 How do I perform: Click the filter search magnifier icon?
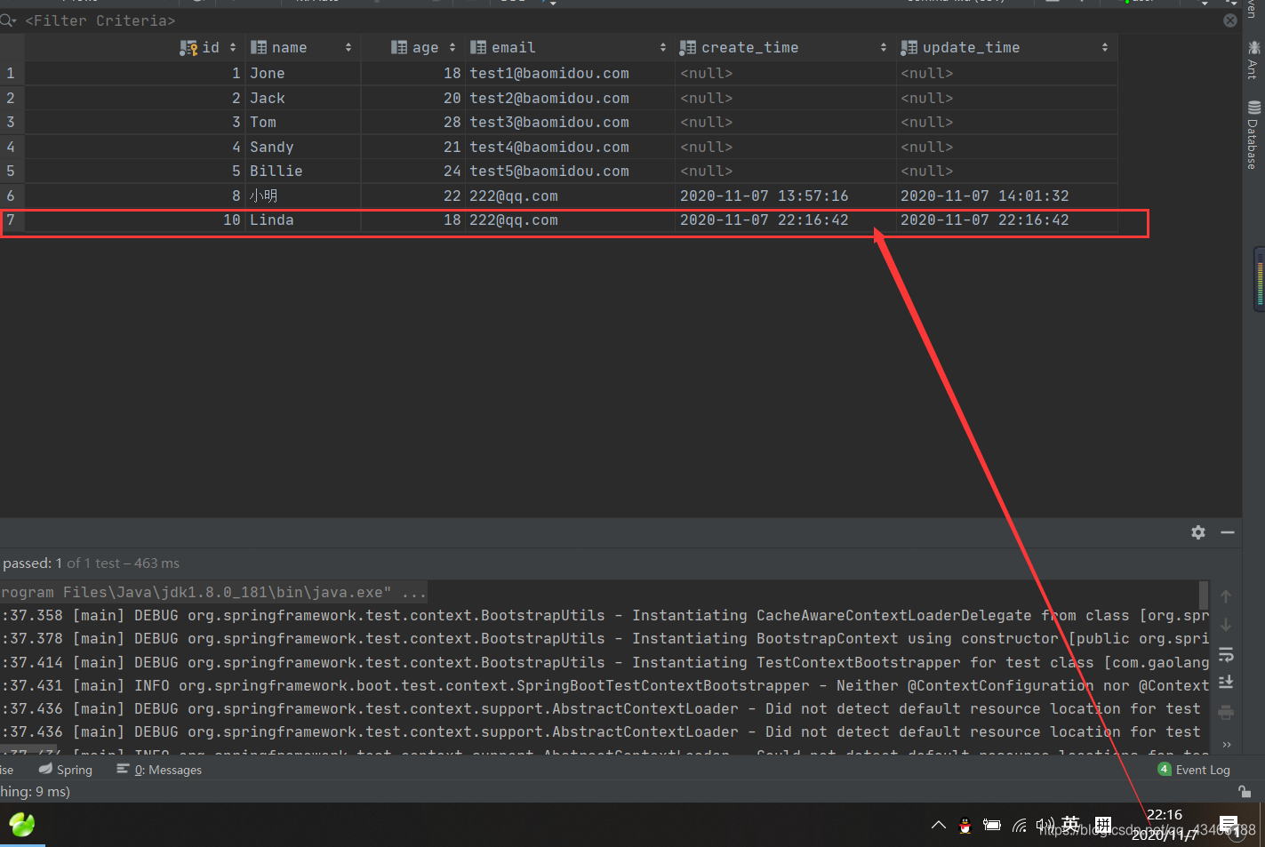(8, 20)
